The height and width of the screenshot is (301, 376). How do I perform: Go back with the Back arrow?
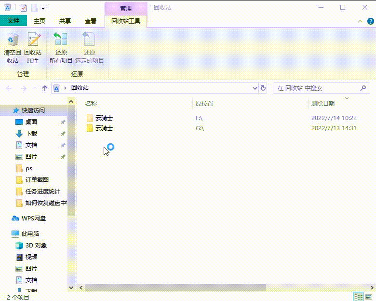[9, 88]
